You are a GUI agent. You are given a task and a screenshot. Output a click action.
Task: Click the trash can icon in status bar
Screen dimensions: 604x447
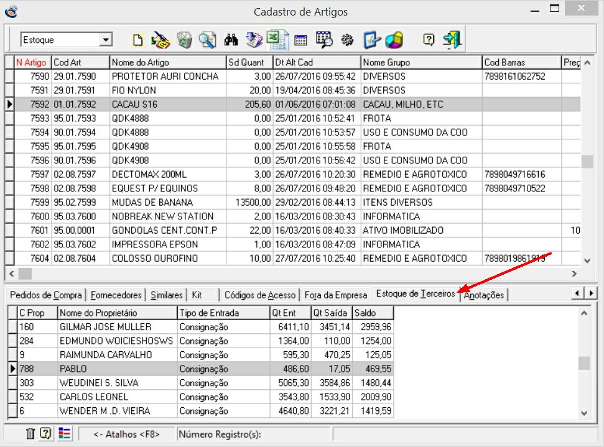[30, 433]
